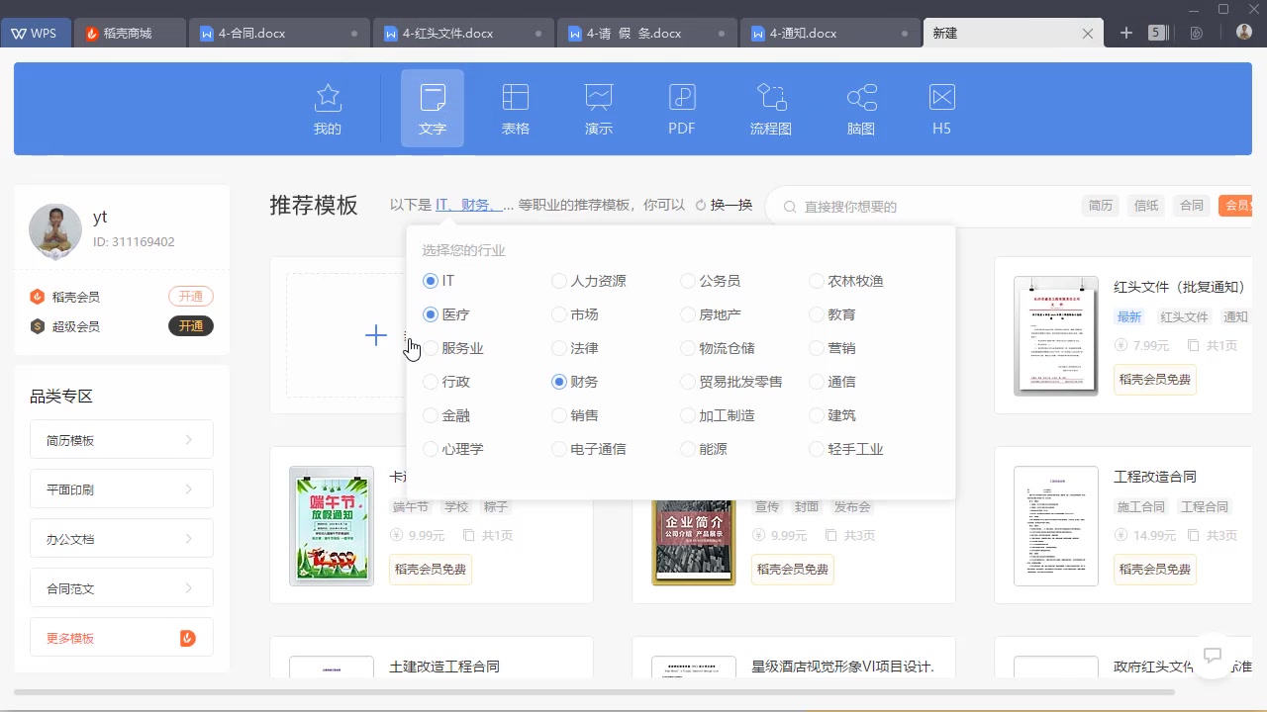Expand the 简历模板 category
Screen dimensions: 1267x712
pyautogui.click(x=122, y=439)
